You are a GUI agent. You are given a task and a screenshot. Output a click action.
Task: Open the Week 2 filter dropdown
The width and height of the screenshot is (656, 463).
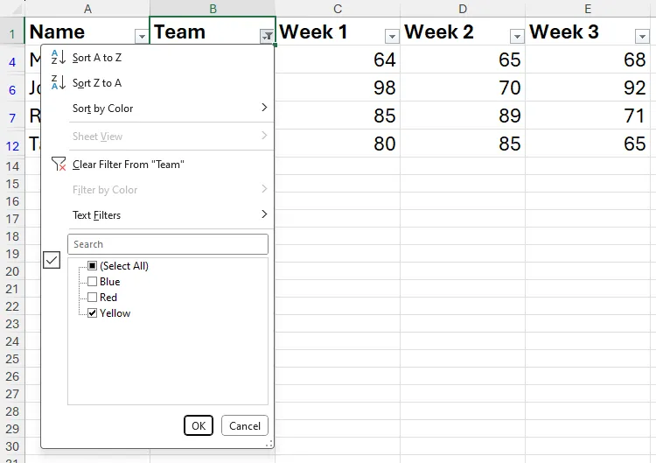tap(517, 36)
